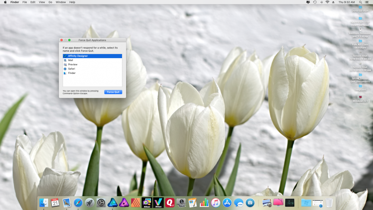Viewport: 373px width, 210px height.
Task: Select the blossom-feminine-pro zip file
Action: coord(360,33)
